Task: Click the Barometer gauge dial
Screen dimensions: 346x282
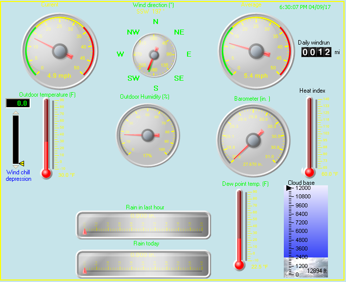Action: click(253, 140)
